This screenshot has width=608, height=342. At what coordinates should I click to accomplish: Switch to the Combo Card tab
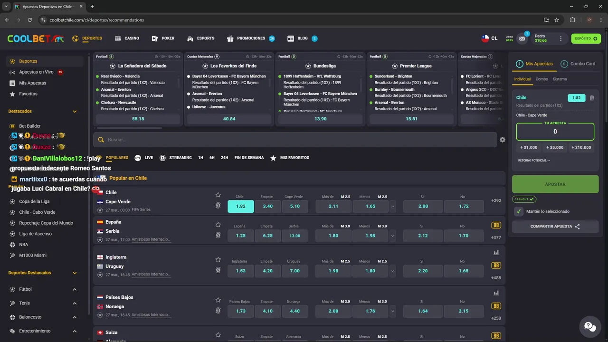(x=578, y=64)
